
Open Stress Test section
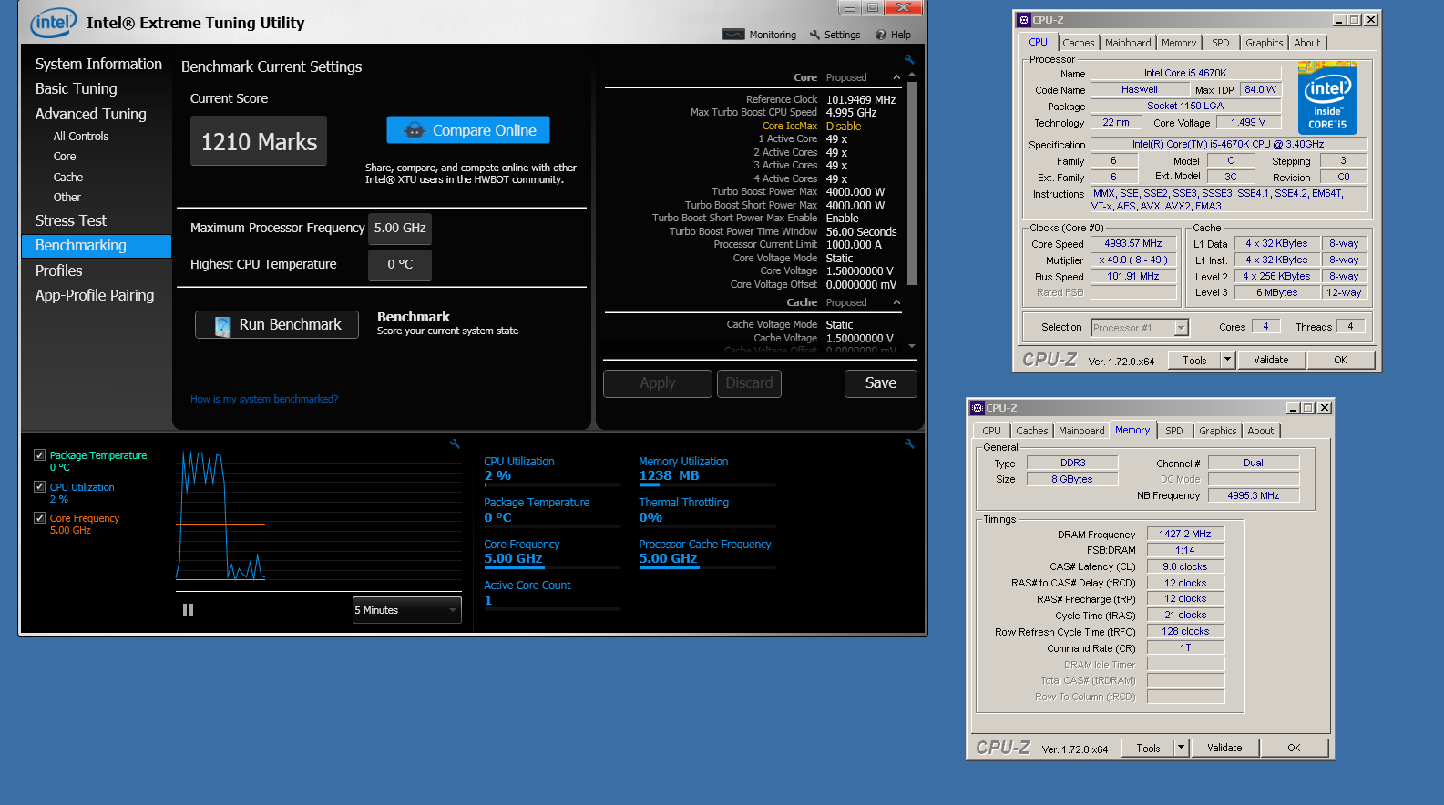point(71,220)
